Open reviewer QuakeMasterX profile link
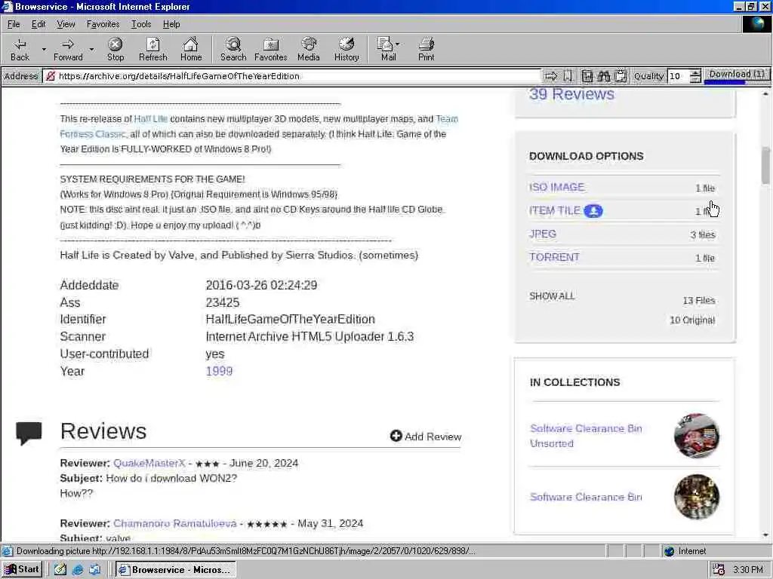Screen dimensions: 773x579 (x=149, y=463)
